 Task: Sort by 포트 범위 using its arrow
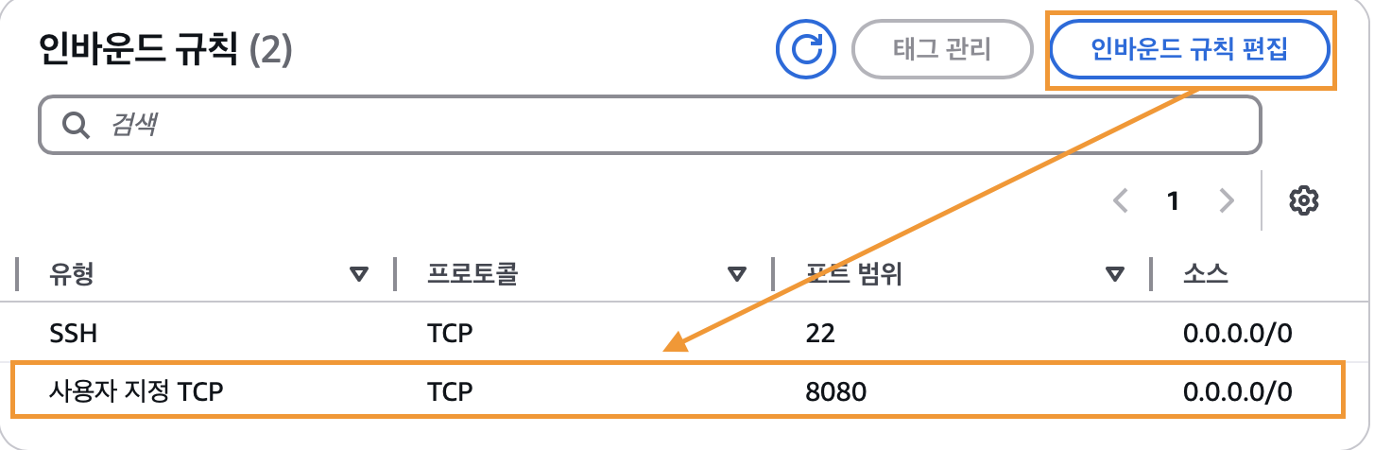click(1116, 275)
